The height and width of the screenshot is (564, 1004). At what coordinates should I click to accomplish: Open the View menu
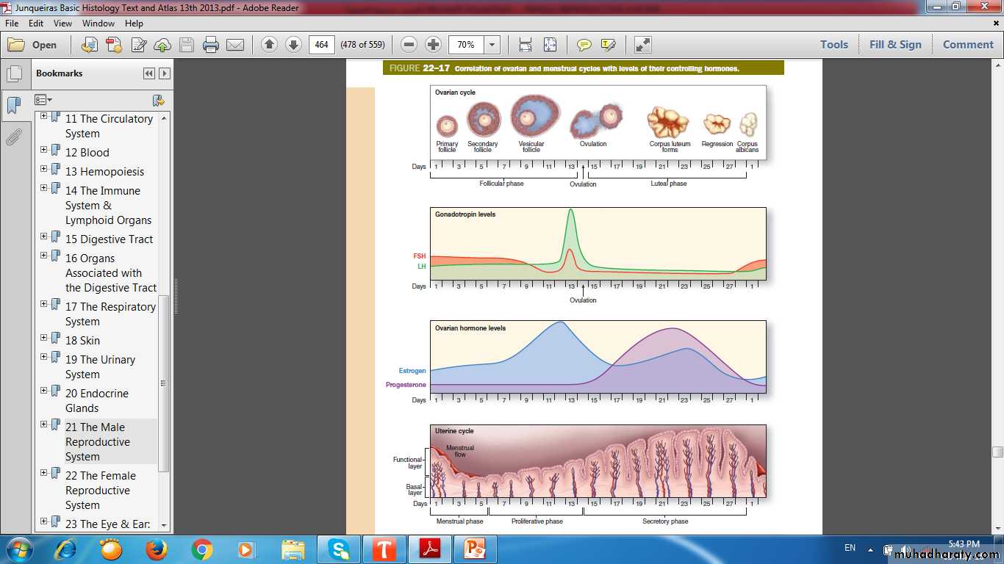62,23
